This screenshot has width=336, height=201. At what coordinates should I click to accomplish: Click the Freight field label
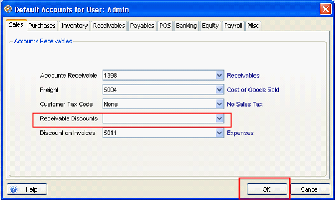[x=49, y=90]
